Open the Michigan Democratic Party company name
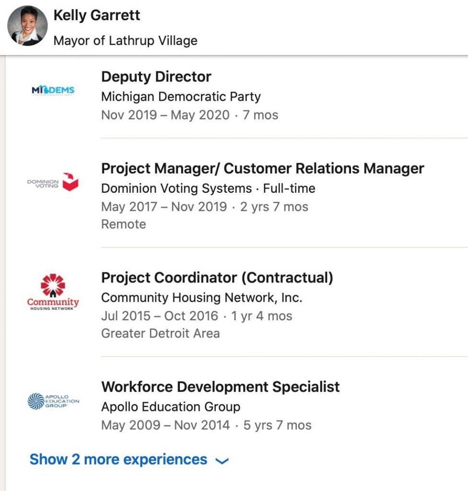This screenshot has height=491, width=468. click(181, 96)
